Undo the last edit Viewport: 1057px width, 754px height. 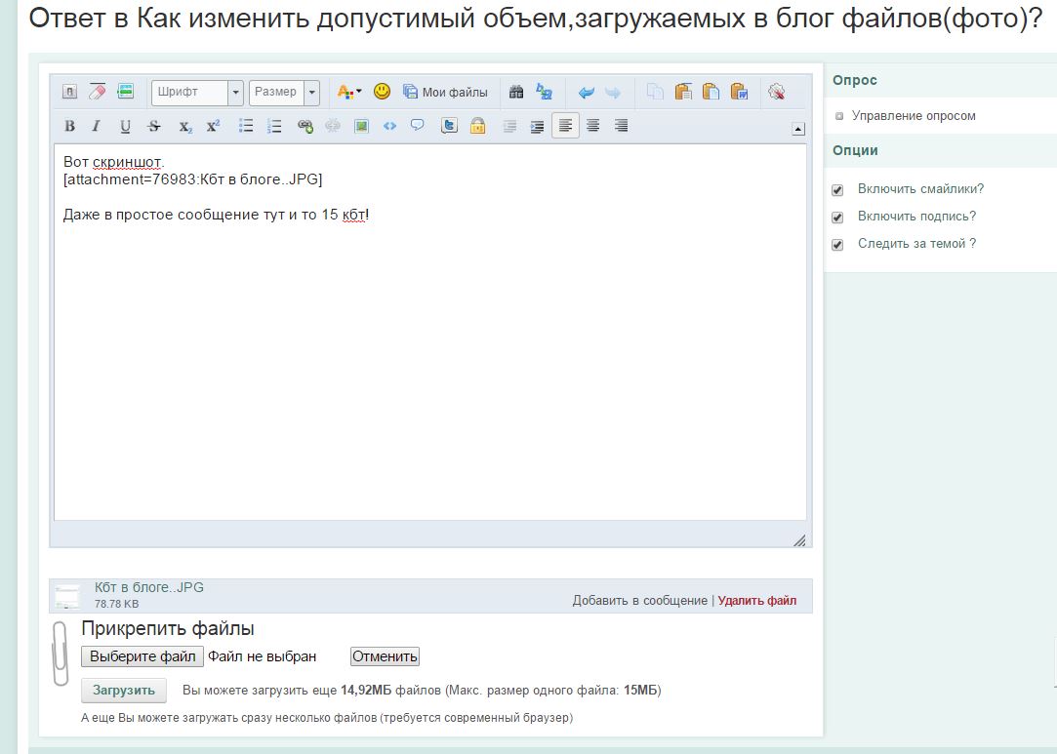point(586,92)
